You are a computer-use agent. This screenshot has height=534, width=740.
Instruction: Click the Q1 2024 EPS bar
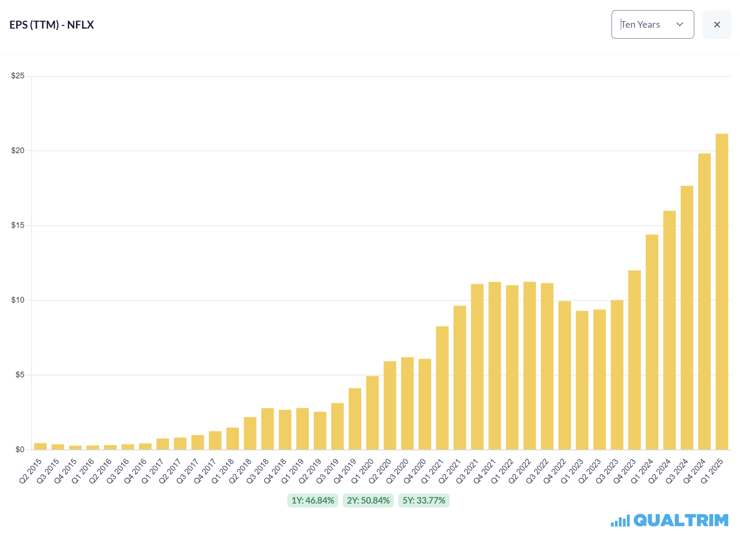pos(652,342)
